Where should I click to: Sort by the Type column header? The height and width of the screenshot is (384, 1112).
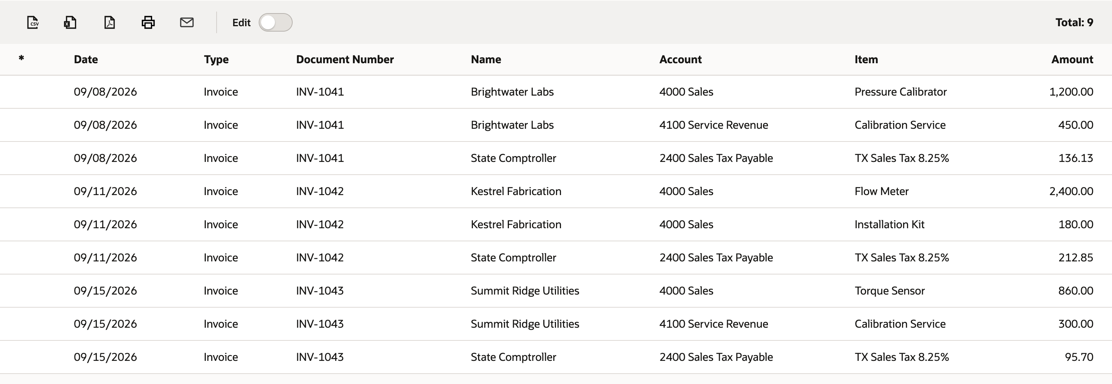click(216, 59)
